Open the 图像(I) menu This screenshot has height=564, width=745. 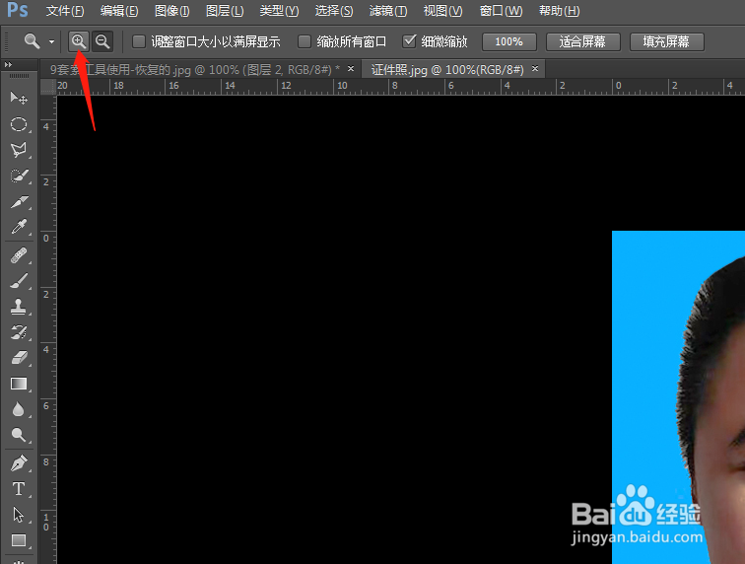point(172,11)
